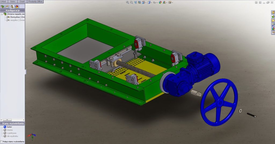Select the 'kolor' display state
275x144 pixels.
(9, 127)
